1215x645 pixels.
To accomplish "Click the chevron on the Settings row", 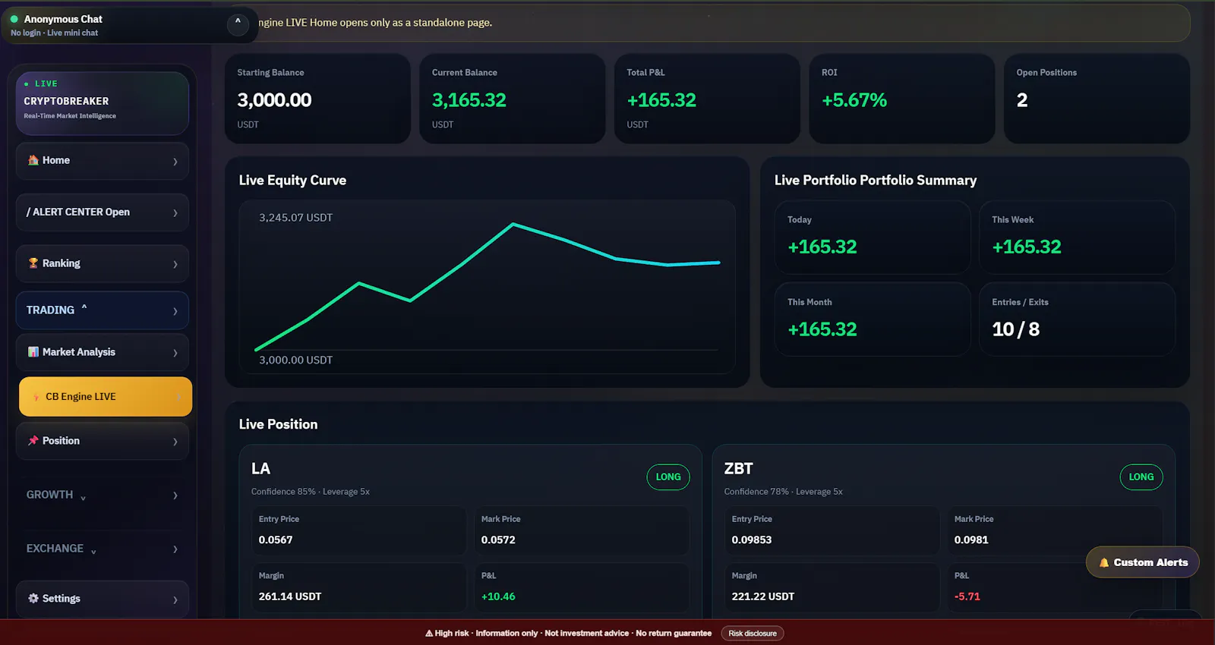I will pyautogui.click(x=175, y=599).
